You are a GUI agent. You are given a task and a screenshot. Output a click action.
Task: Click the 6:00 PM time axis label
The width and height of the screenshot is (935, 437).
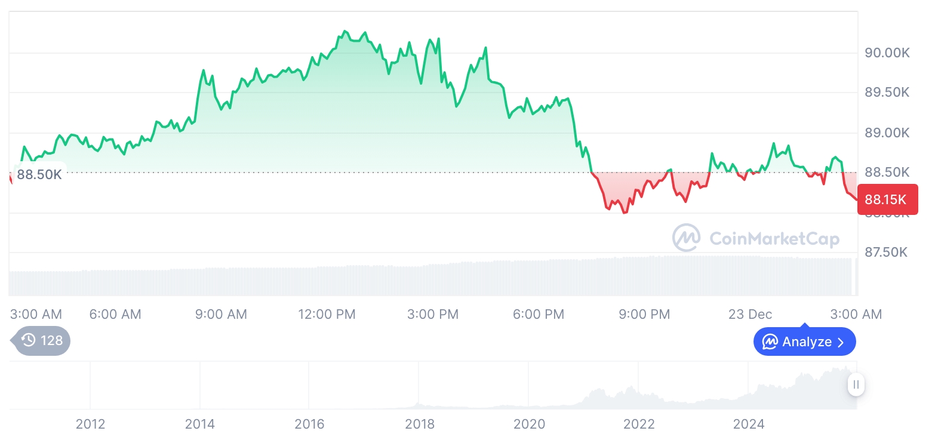pos(539,314)
